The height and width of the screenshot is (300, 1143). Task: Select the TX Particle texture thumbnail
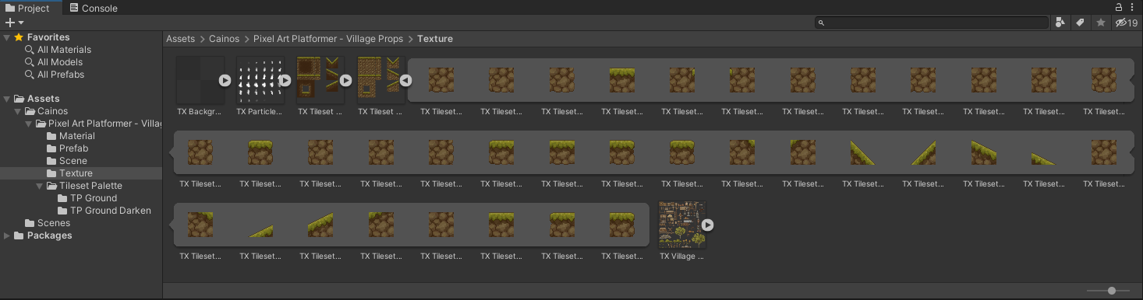tap(260, 79)
